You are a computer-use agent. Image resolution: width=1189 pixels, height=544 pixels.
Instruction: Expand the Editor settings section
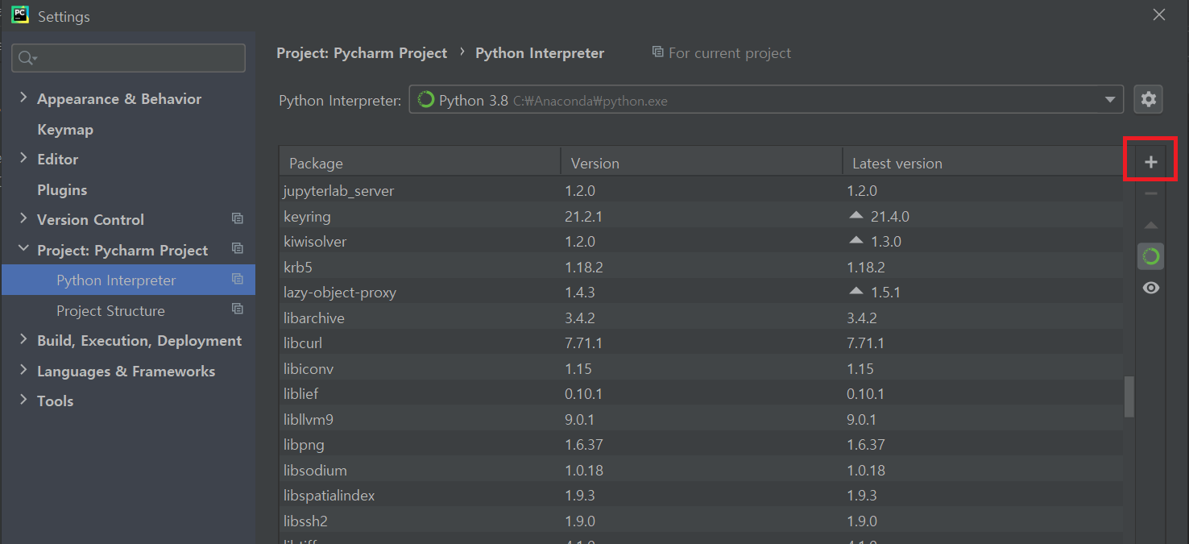click(x=23, y=159)
